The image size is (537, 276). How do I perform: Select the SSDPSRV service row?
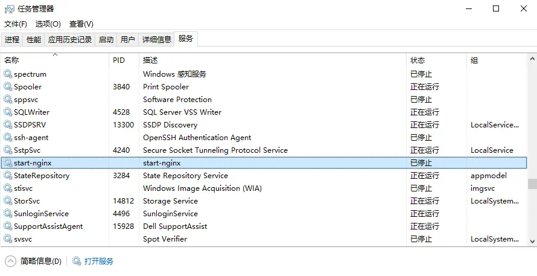click(264, 125)
